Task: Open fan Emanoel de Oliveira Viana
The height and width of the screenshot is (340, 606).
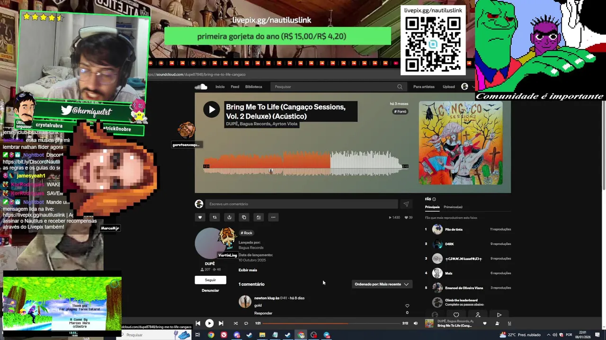Action: [x=464, y=288]
